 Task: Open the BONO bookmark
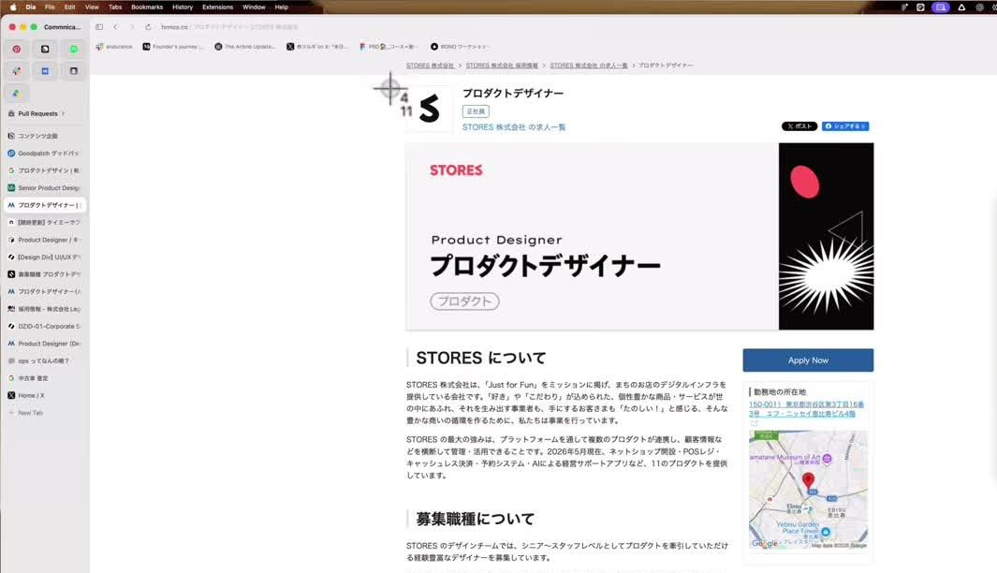460,47
